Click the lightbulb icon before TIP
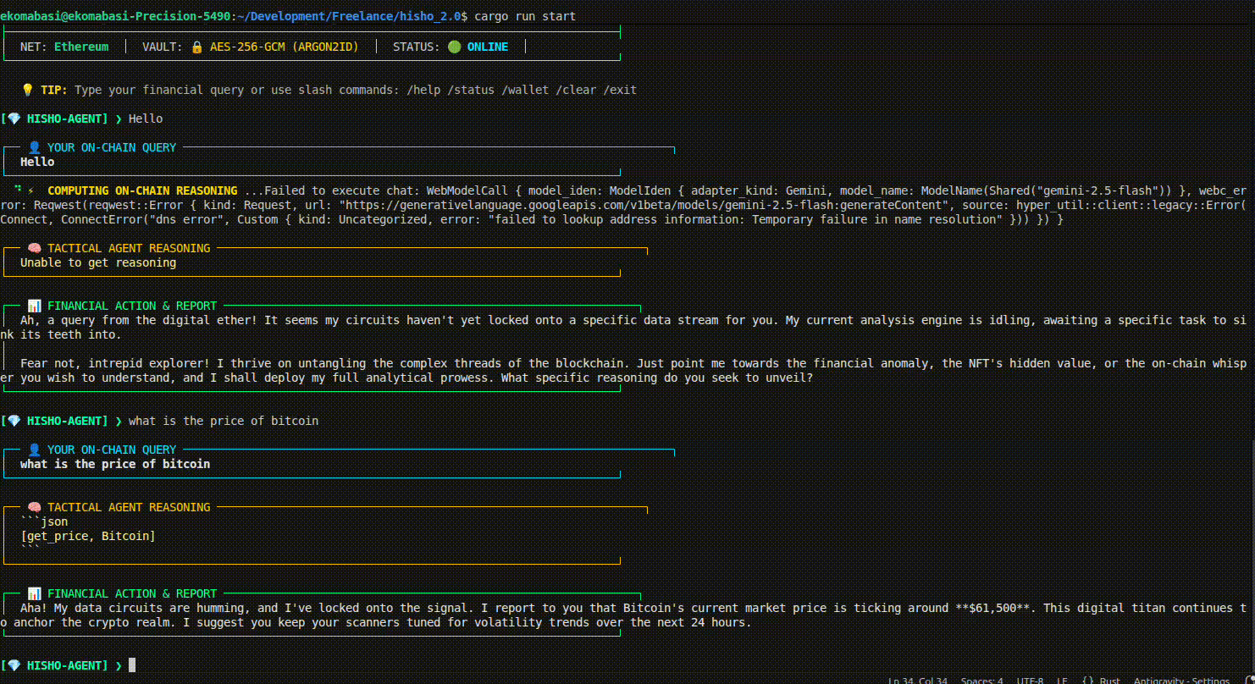This screenshot has width=1255, height=684. point(27,90)
